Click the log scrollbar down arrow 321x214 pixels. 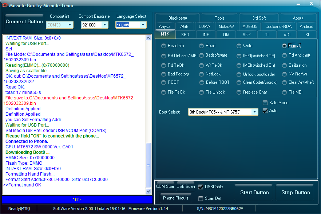(148, 192)
